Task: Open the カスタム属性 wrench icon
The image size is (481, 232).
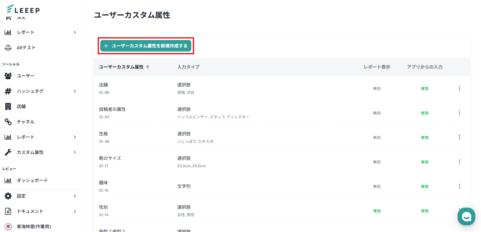Action: click(x=8, y=152)
